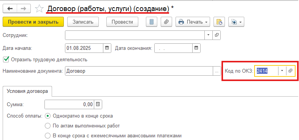Open the create-based-on dropdown button

pyautogui.click(x=236, y=22)
